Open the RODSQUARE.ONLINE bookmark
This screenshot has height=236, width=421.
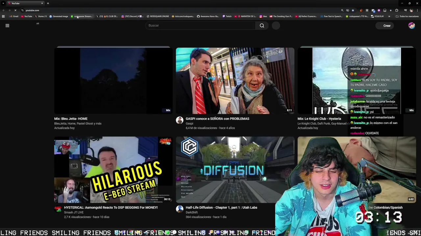[x=158, y=16]
